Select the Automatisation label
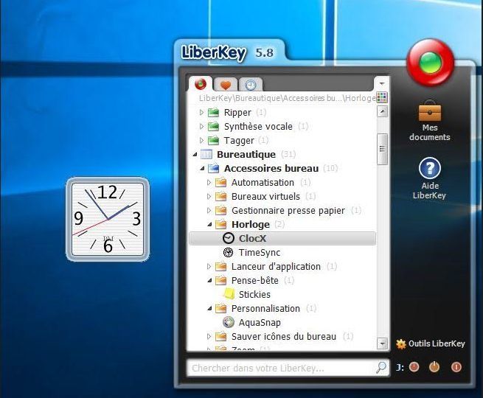The width and height of the screenshot is (483, 398). point(263,182)
